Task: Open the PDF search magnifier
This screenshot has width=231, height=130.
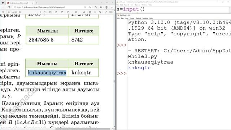Action: [20, 12]
